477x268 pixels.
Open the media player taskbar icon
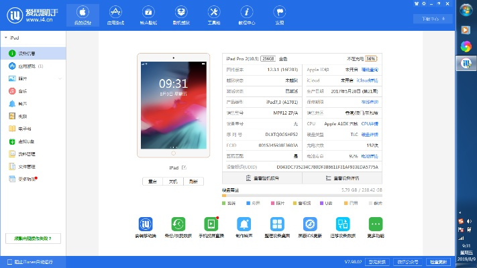click(466, 30)
